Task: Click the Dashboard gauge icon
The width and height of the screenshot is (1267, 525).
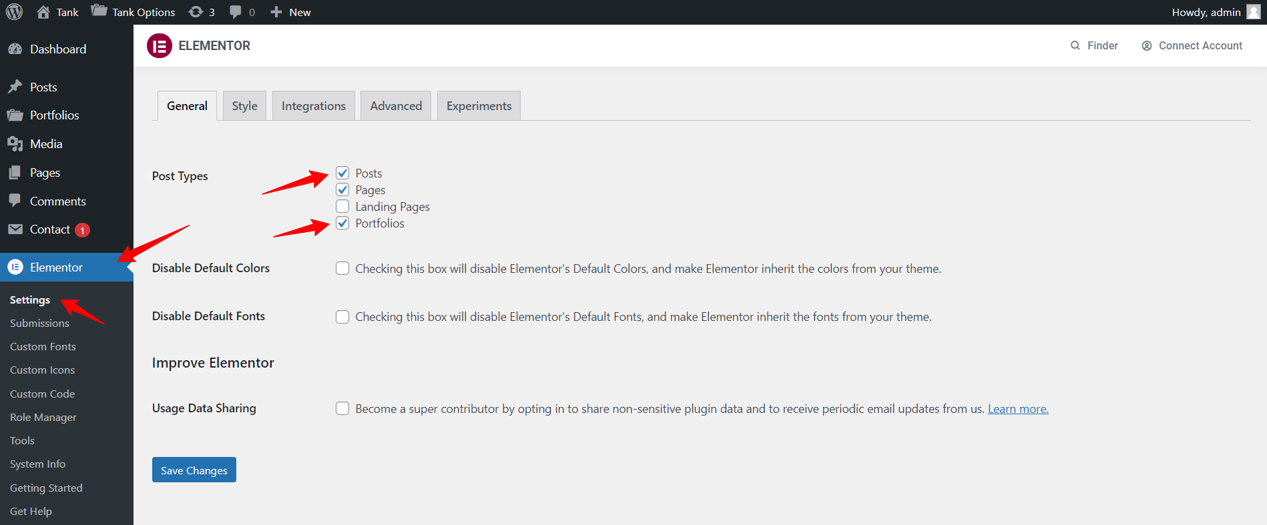Action: tap(15, 49)
